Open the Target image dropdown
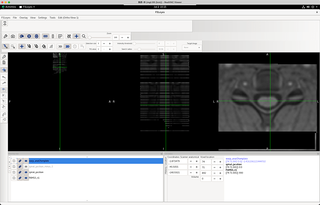320x205 pixels. coord(192,47)
